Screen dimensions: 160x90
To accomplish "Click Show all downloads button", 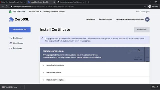I will [155, 87].
